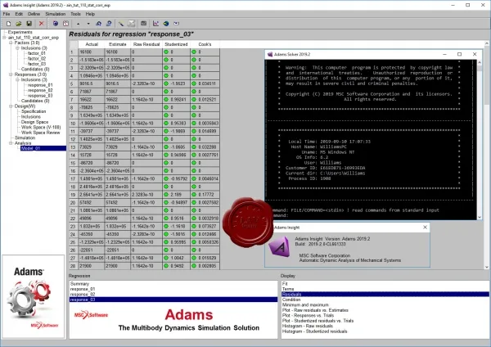491x347 pixels.
Task: Click the last toolbar icon after the globe
Action: pyautogui.click(x=176, y=24)
